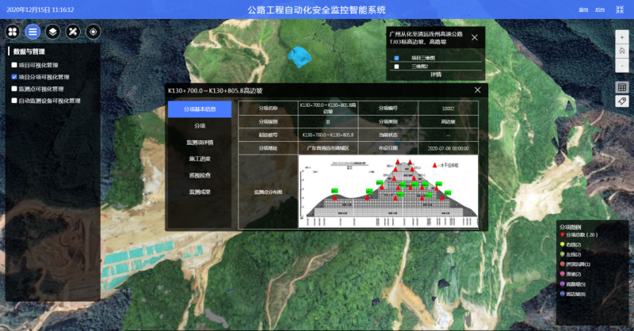Zoom in the map with plus button
Screen dimensions: 634x331
(x=622, y=36)
